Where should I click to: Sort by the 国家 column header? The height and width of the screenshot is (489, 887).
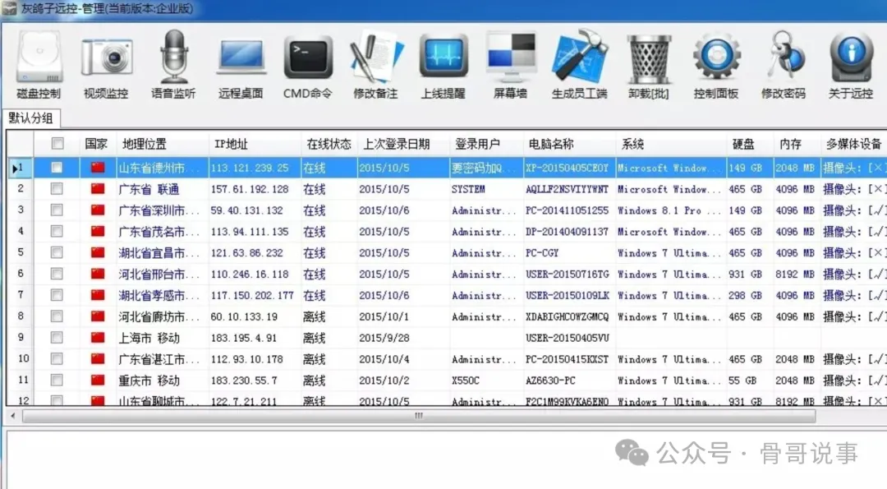pos(96,144)
